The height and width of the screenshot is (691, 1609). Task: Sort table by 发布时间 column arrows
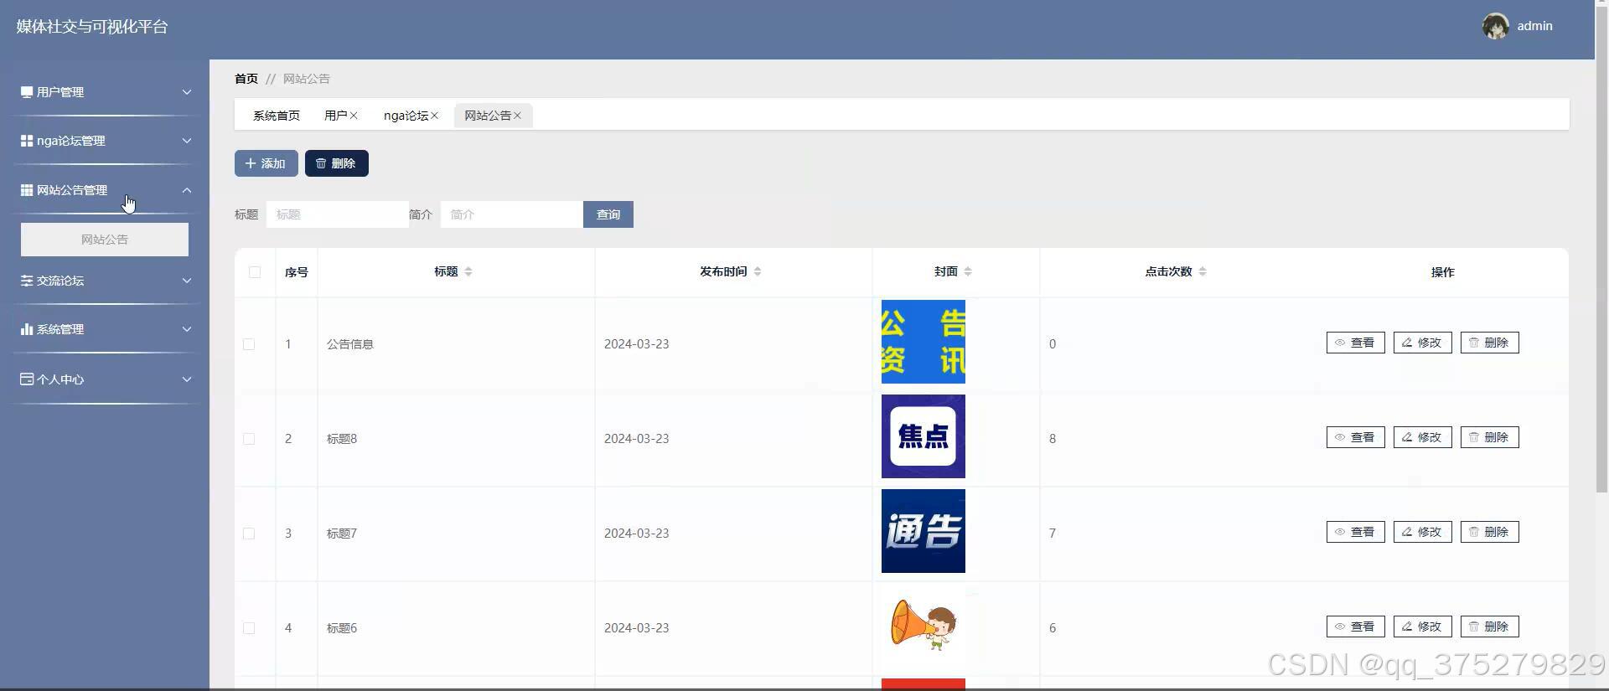pos(758,271)
